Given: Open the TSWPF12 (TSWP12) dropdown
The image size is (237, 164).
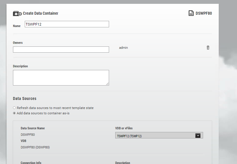Looking at the screenshot, I should point(159,135).
